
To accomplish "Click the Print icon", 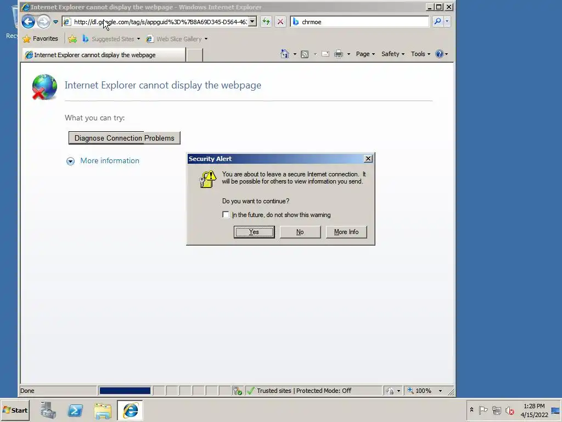I will pyautogui.click(x=338, y=54).
